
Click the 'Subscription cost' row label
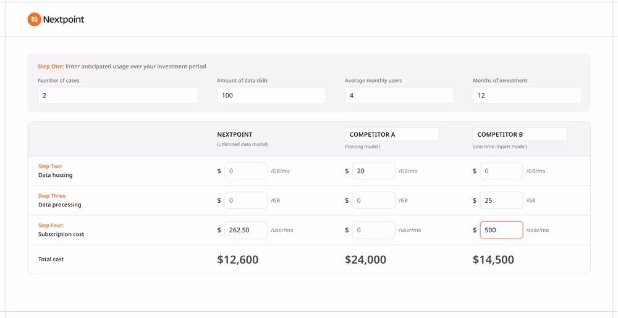coord(61,234)
